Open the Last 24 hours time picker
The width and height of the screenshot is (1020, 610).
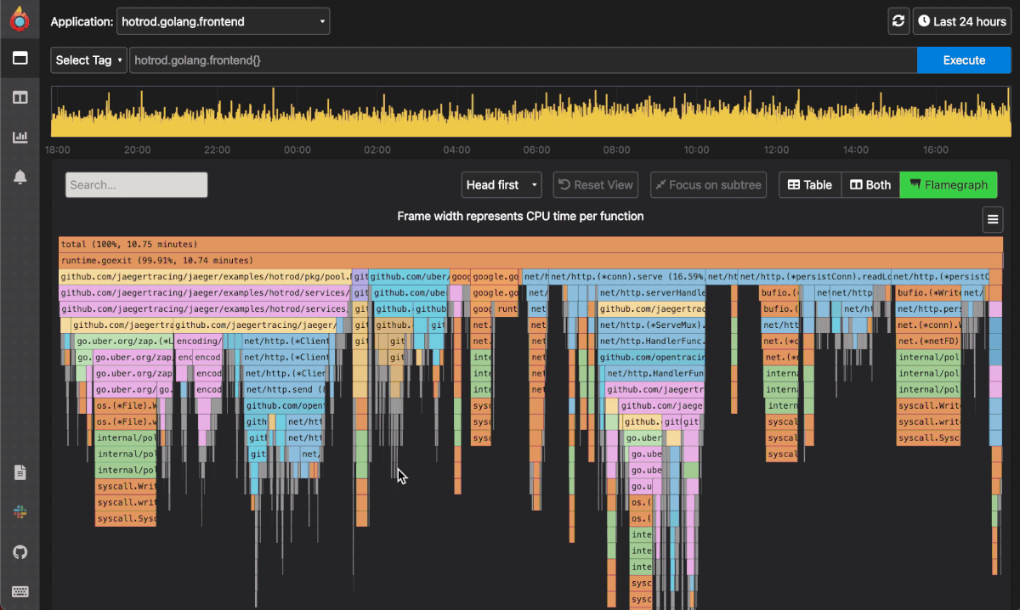(961, 21)
